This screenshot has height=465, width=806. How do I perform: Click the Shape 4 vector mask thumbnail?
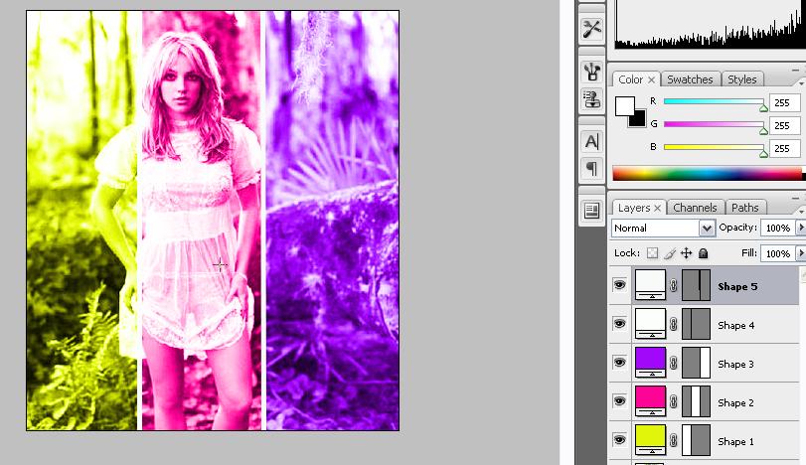(x=697, y=325)
